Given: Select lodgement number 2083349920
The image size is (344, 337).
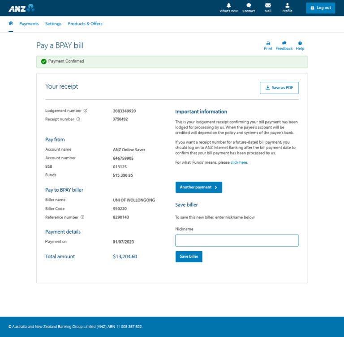Looking at the screenshot, I should pos(124,111).
